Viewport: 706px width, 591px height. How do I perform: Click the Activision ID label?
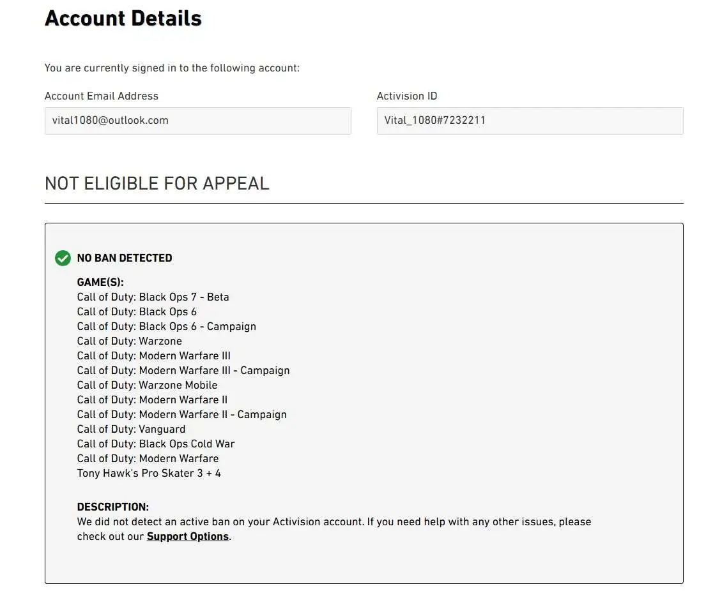407,96
